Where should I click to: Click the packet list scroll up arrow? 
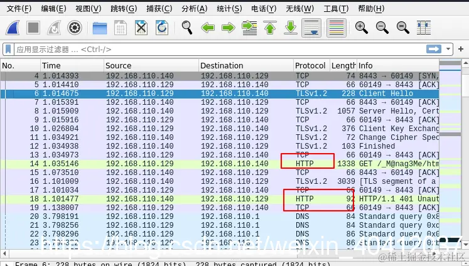(465, 63)
